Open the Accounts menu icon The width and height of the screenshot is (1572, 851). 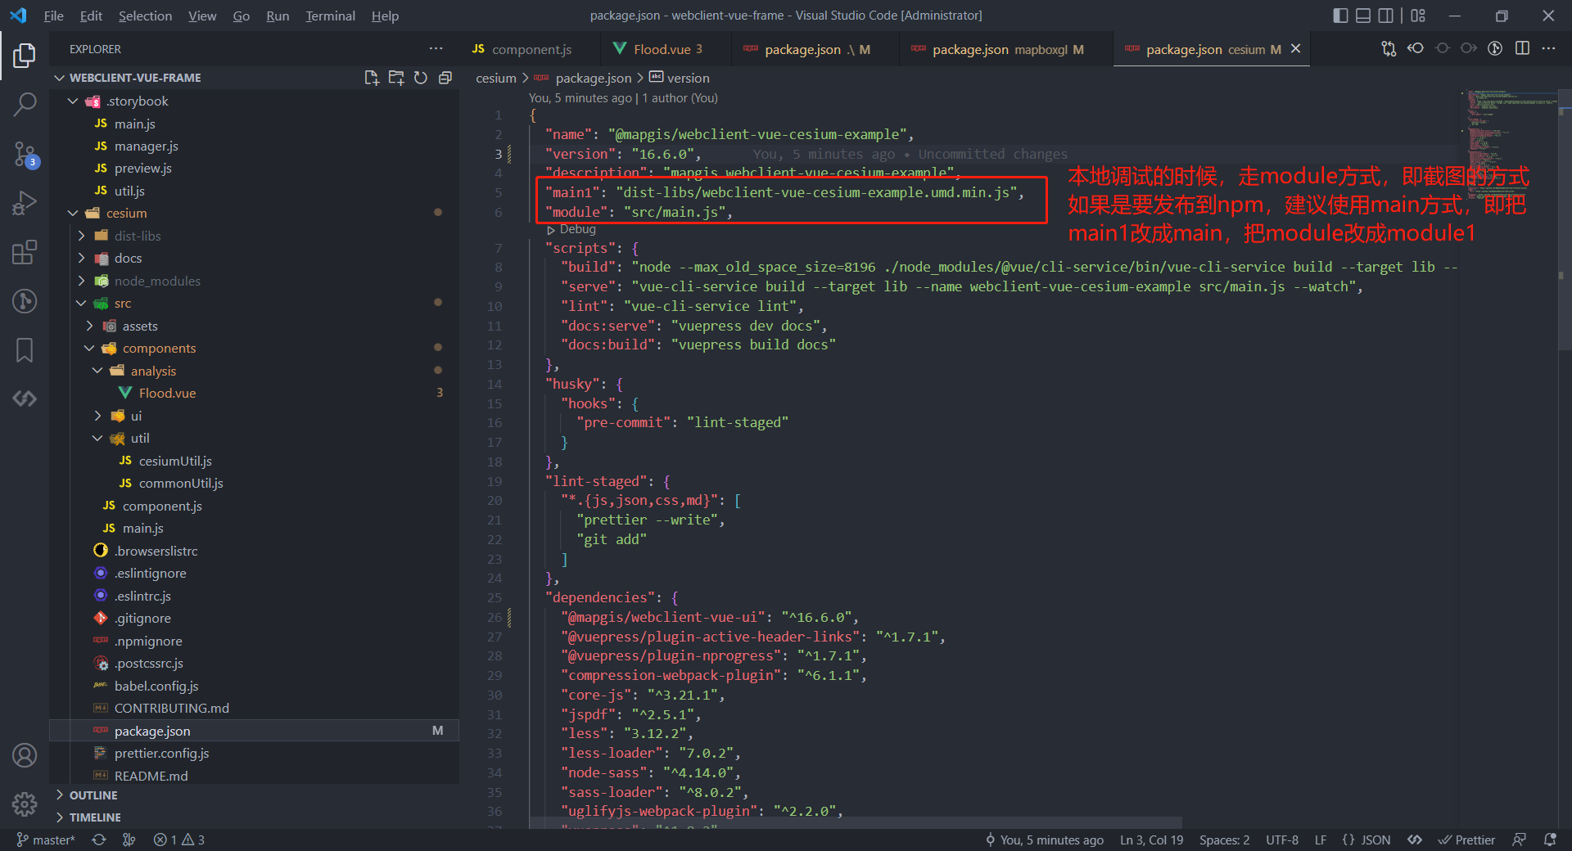click(x=25, y=755)
